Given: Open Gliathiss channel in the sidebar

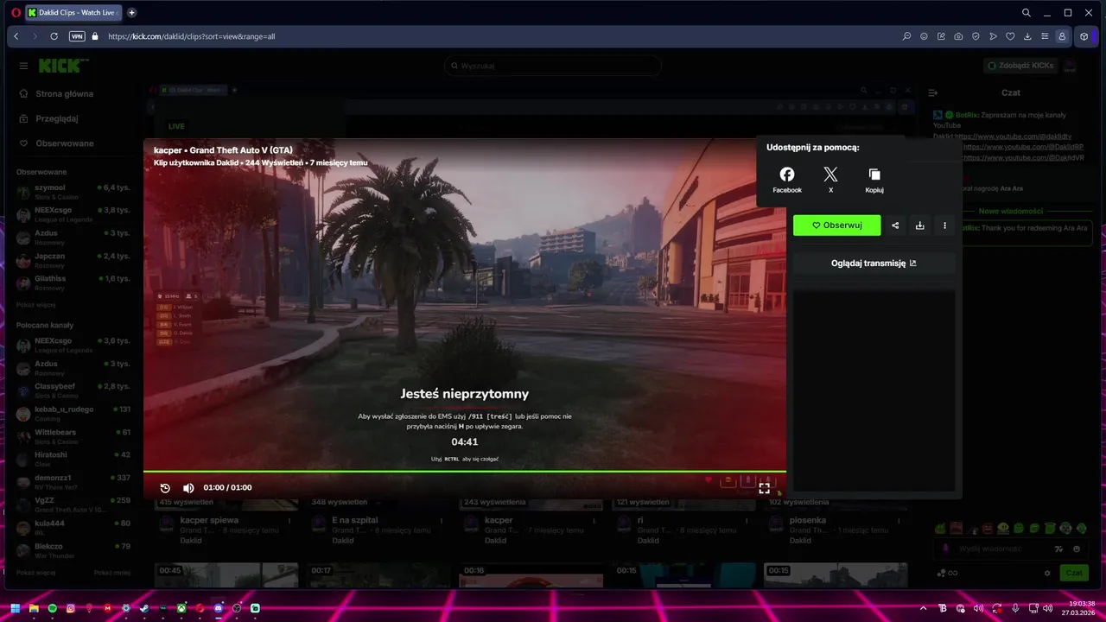Looking at the screenshot, I should pos(73,282).
